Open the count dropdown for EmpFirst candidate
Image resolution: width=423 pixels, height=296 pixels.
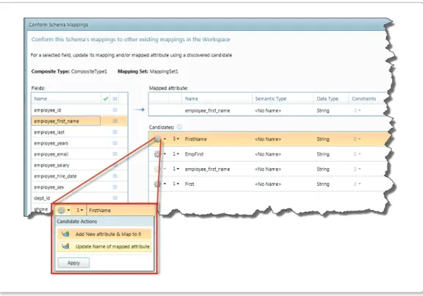coord(176,154)
